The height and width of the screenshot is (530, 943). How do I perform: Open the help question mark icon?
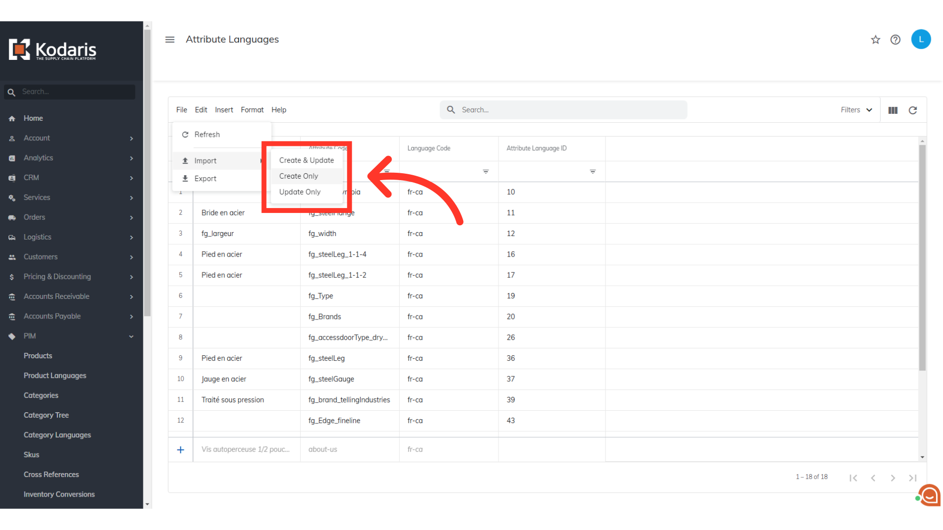point(895,40)
